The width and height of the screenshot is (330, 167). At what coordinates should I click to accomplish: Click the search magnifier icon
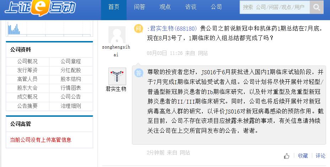point(316,7)
